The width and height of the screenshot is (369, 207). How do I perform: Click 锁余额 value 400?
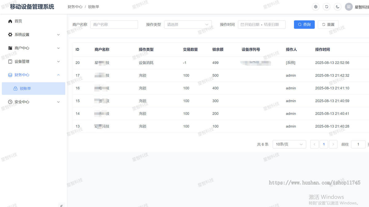point(215,88)
